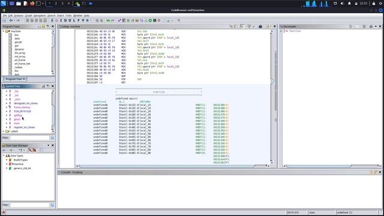The height and width of the screenshot is (216, 384).
Task: Click the Listing vertical scrollbar
Action: click(271, 97)
